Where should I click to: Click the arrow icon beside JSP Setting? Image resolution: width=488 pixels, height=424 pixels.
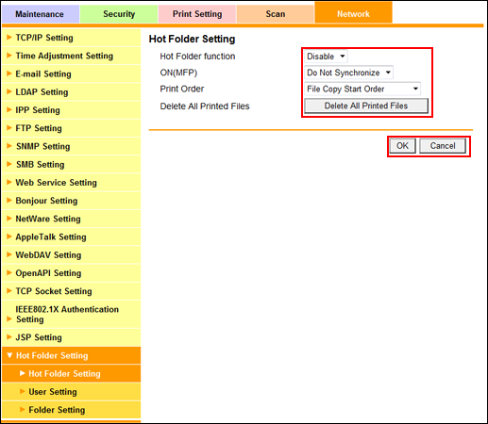pos(9,337)
